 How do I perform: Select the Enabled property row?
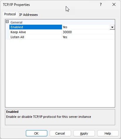62,27
